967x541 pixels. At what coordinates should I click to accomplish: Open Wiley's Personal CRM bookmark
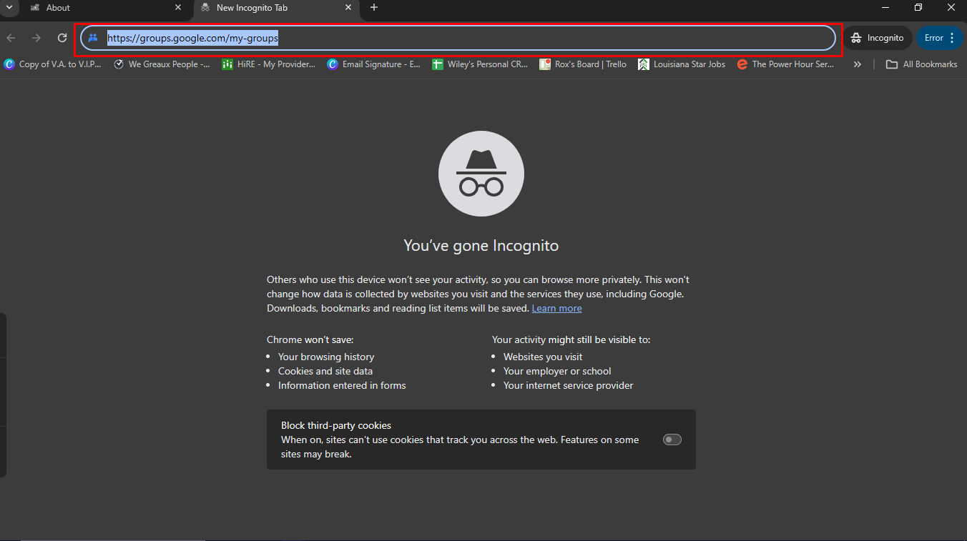coord(480,64)
